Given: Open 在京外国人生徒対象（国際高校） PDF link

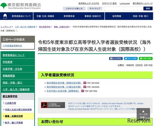Looking at the screenshot, I should [x=63, y=91].
